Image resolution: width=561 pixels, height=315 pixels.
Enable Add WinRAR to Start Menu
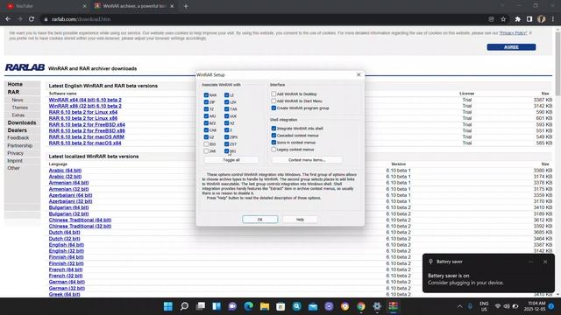point(273,101)
